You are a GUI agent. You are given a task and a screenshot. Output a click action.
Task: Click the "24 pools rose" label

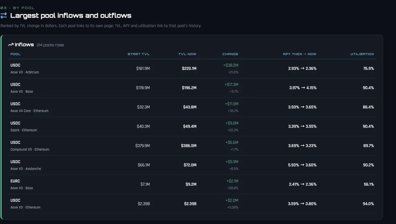point(50,45)
